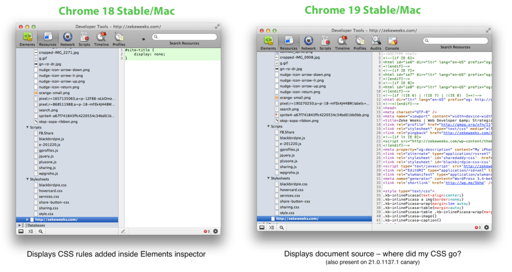Viewport: 512px width, 272px height.
Task: Open settings gear in Chrome 19 window
Action: (x=486, y=227)
